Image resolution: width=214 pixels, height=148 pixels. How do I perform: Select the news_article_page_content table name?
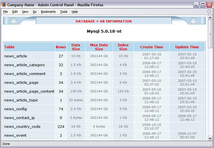click(29, 91)
